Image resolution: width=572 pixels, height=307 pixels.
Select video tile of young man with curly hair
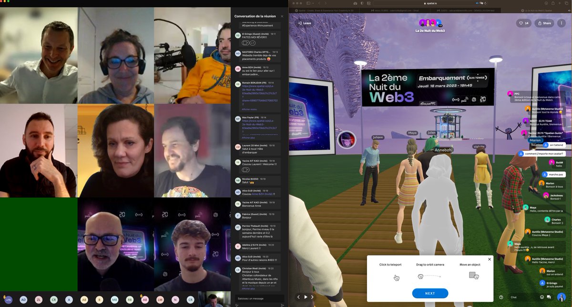[193, 245]
